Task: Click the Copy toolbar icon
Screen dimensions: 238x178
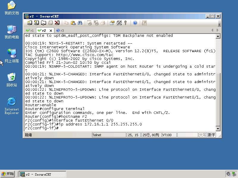Action: pos(66,23)
